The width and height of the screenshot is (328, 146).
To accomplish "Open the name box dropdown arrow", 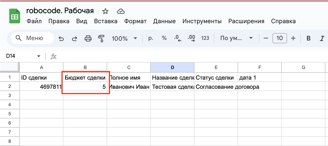I will click(38, 56).
